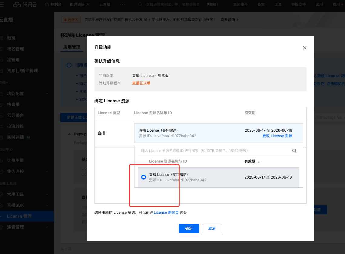345x254 pixels.
Task: Switch to the 应用管理 tab
Action: tap(71, 47)
